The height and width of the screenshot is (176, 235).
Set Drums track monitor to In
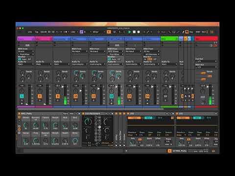tap(20, 59)
